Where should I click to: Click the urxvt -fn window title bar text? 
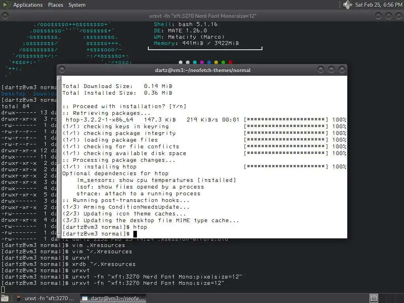tap(202, 16)
